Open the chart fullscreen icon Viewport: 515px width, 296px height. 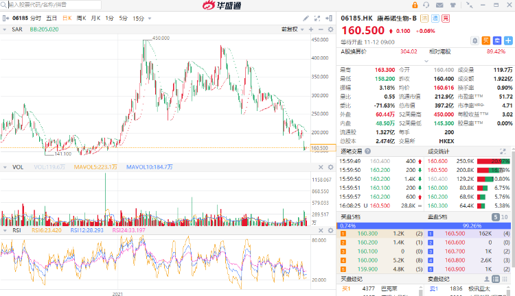(317, 18)
